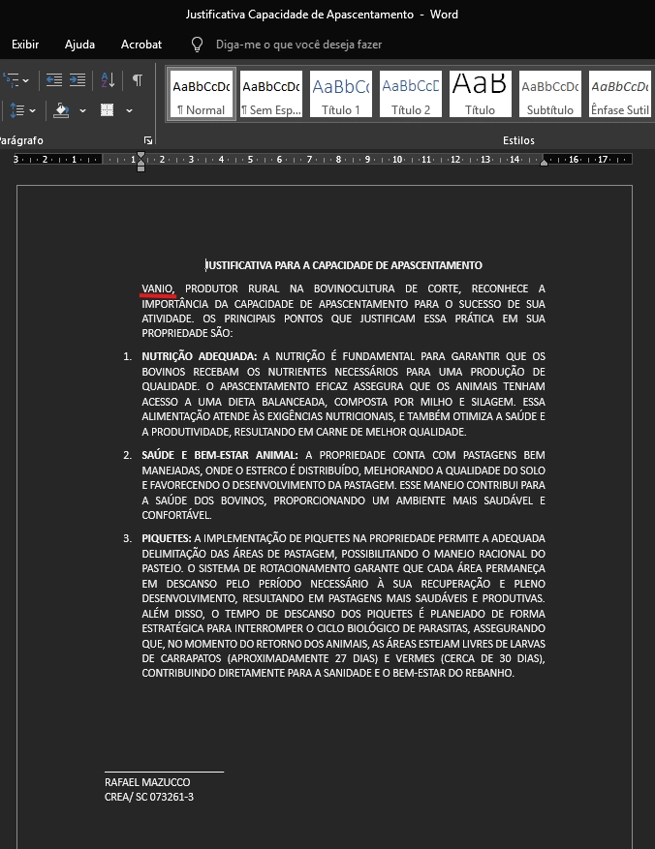Apply the Ênfase Sutil style
This screenshot has height=849, width=655.
tap(619, 95)
